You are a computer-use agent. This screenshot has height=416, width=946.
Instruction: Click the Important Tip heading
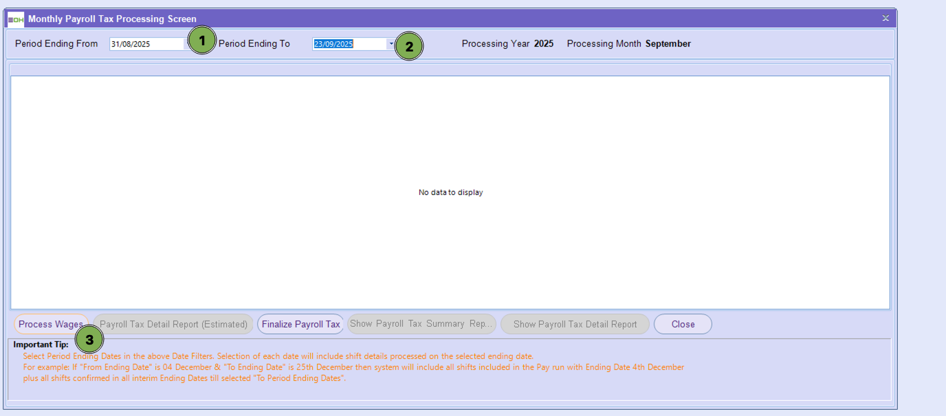41,345
